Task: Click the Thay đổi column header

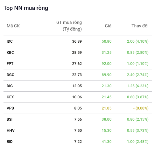Action: coord(140,26)
